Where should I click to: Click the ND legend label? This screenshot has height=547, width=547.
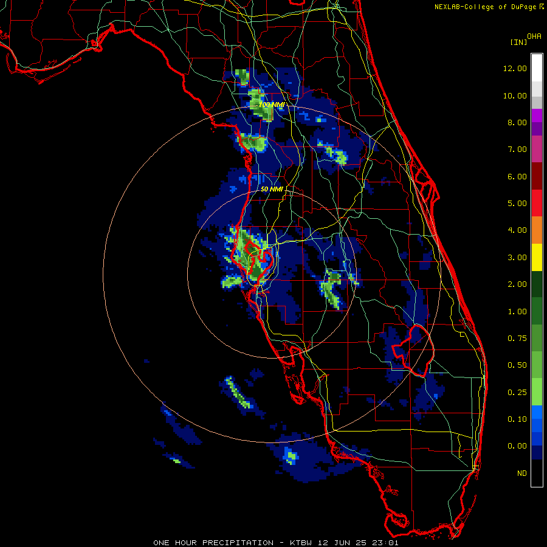[522, 473]
